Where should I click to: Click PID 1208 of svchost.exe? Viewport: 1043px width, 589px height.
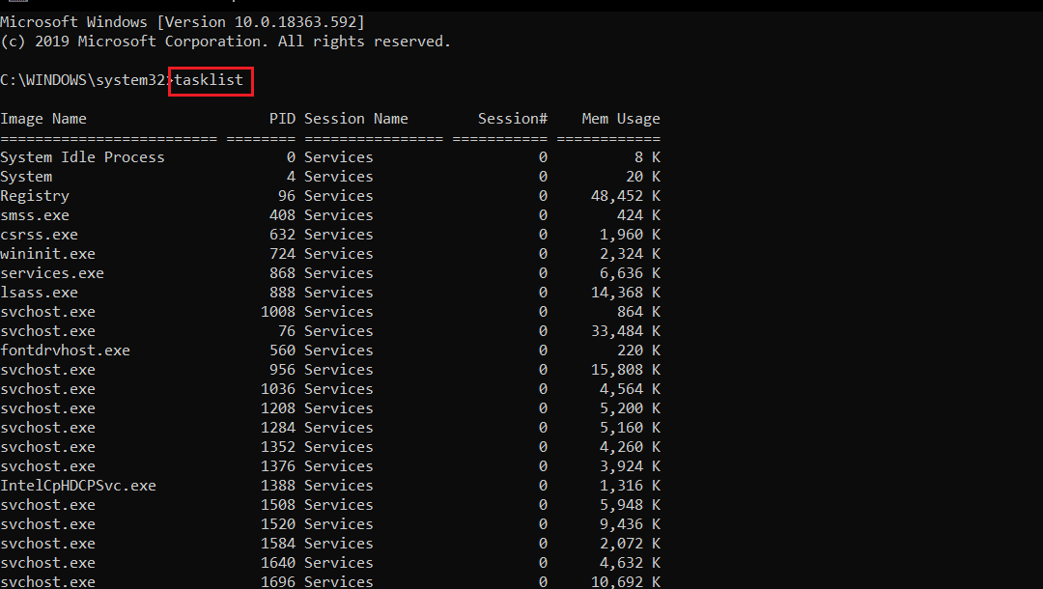point(278,408)
